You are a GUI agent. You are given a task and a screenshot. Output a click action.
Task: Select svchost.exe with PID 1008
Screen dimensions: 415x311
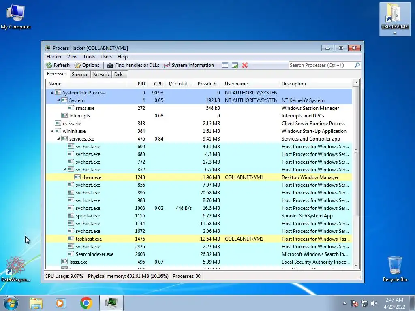coord(199,208)
